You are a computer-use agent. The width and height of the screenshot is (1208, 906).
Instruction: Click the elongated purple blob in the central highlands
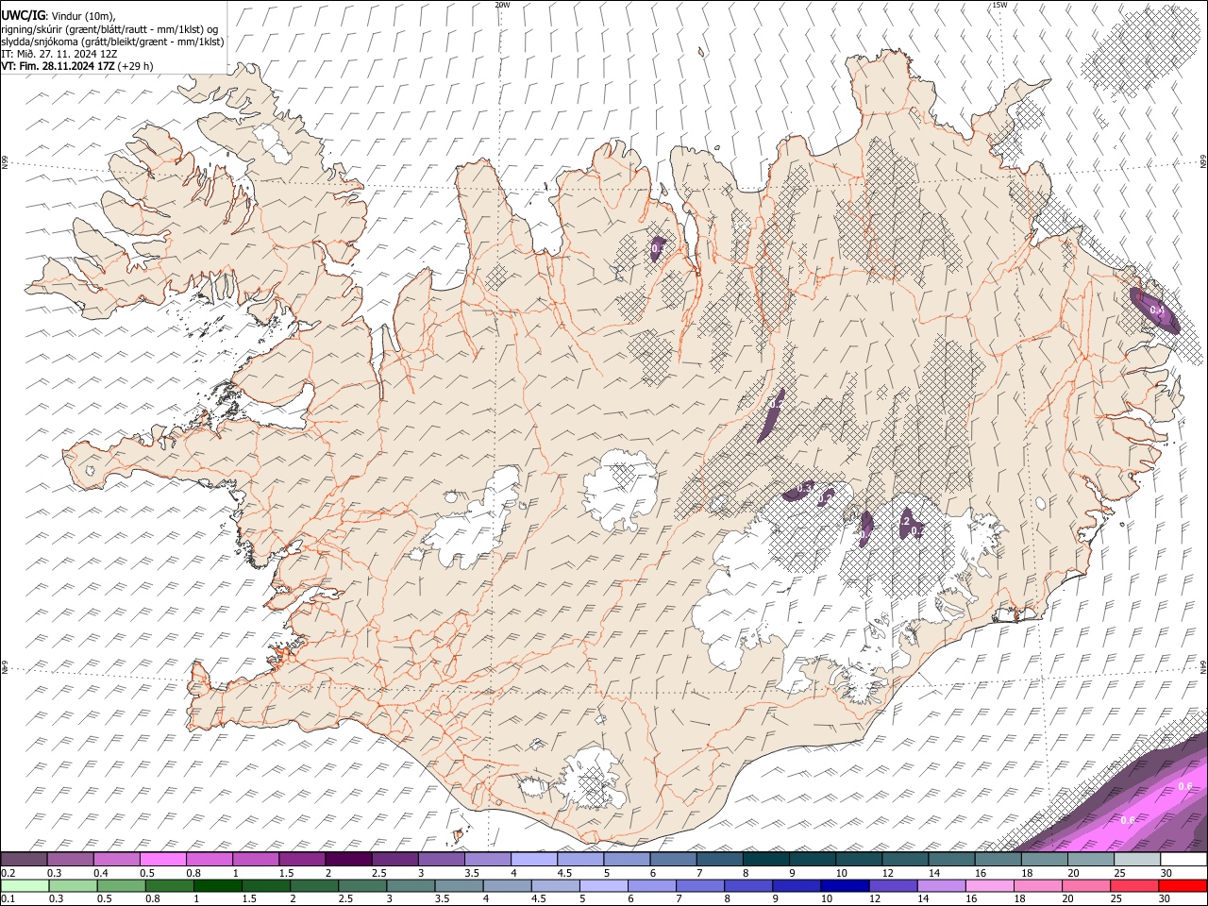click(x=772, y=414)
